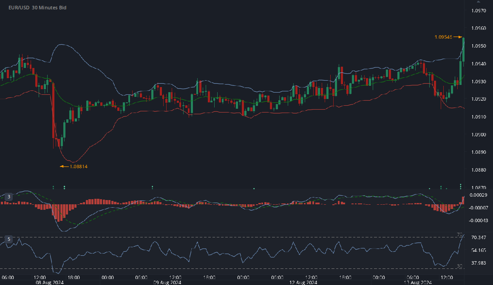Click the MACD panel badge labeled 3
This screenshot has height=285, width=493.
pos(8,197)
